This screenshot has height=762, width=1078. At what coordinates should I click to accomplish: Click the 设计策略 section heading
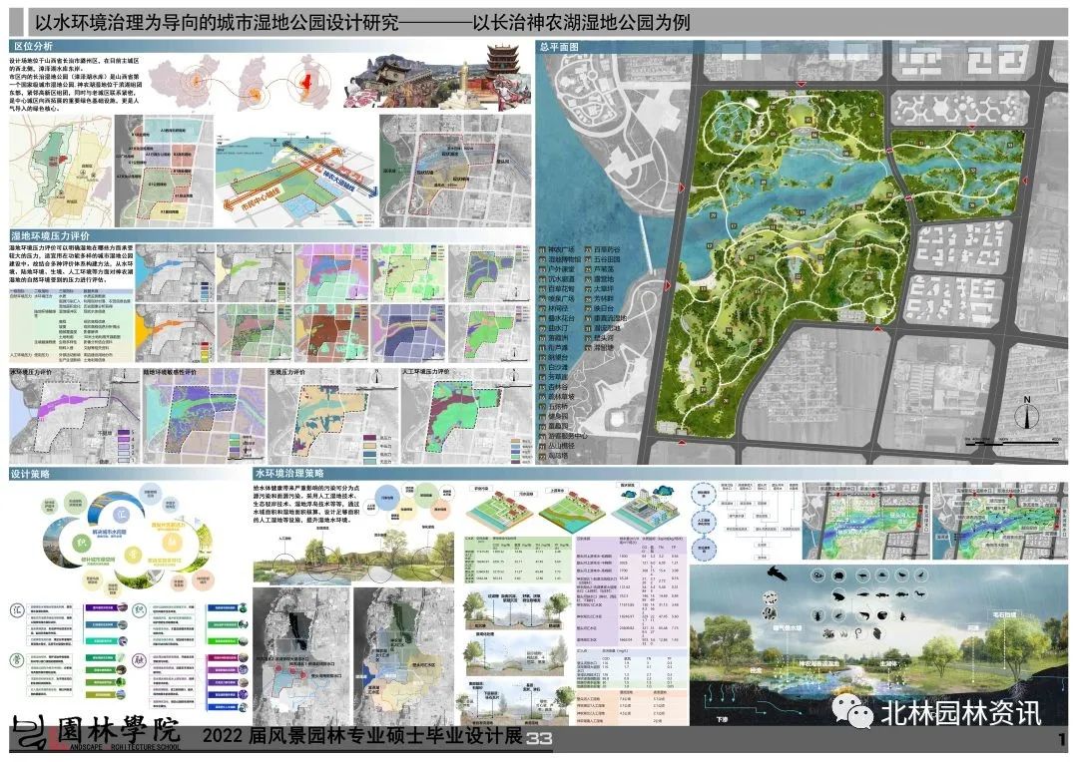[32, 473]
